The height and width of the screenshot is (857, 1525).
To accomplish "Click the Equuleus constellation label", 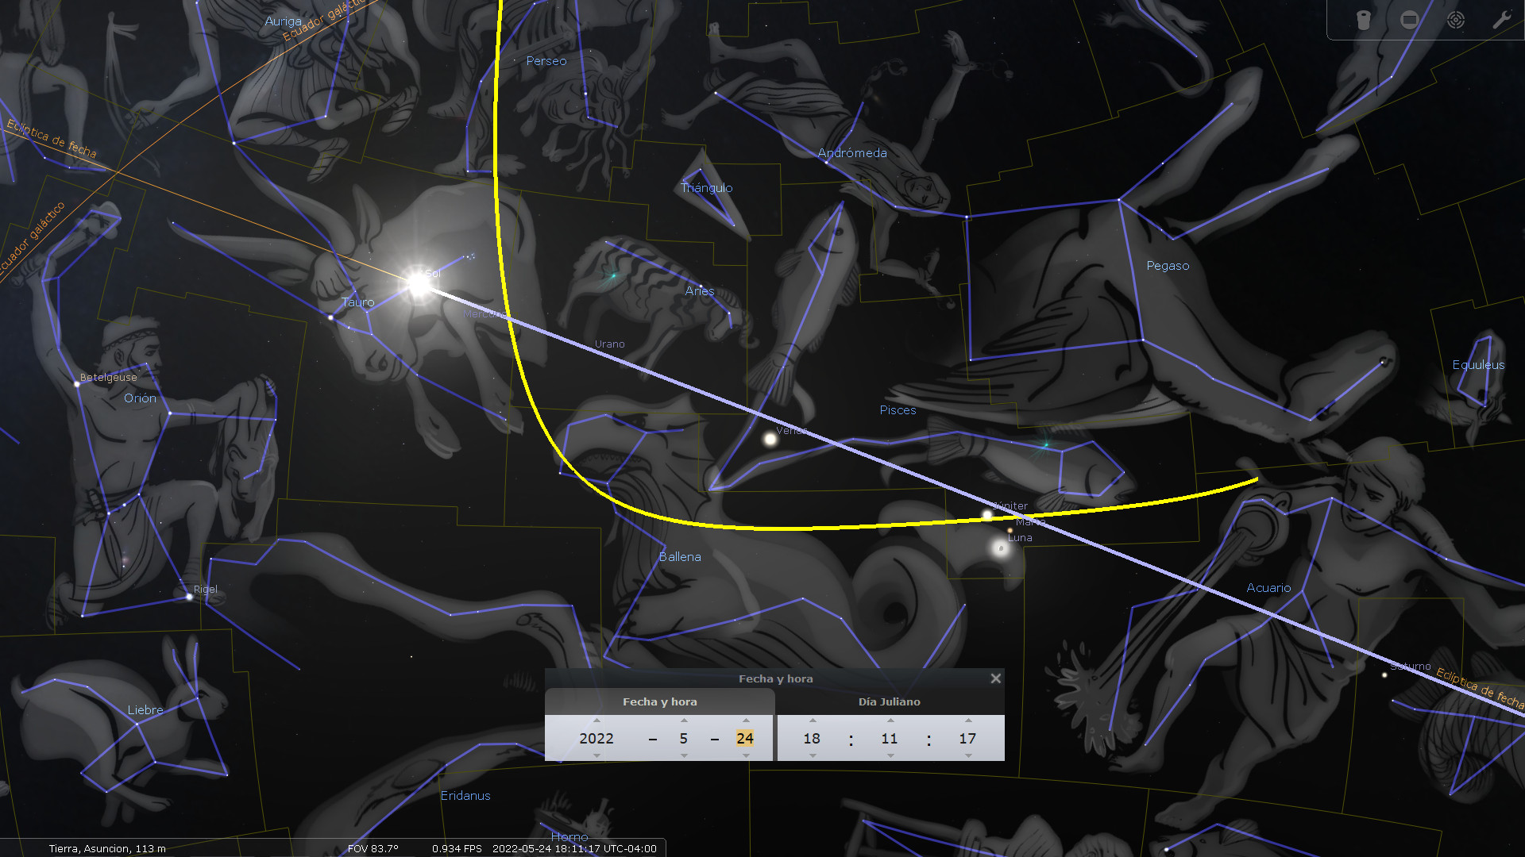I will (x=1478, y=365).
